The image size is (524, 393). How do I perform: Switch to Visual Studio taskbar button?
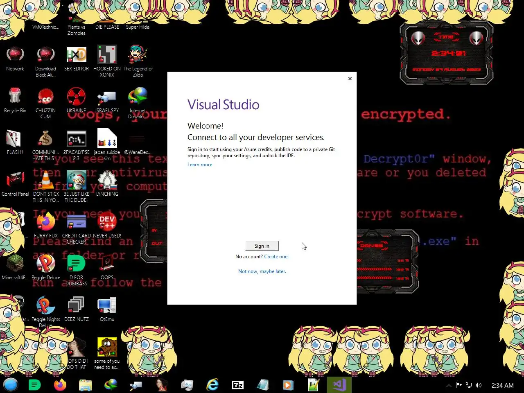tap(339, 385)
